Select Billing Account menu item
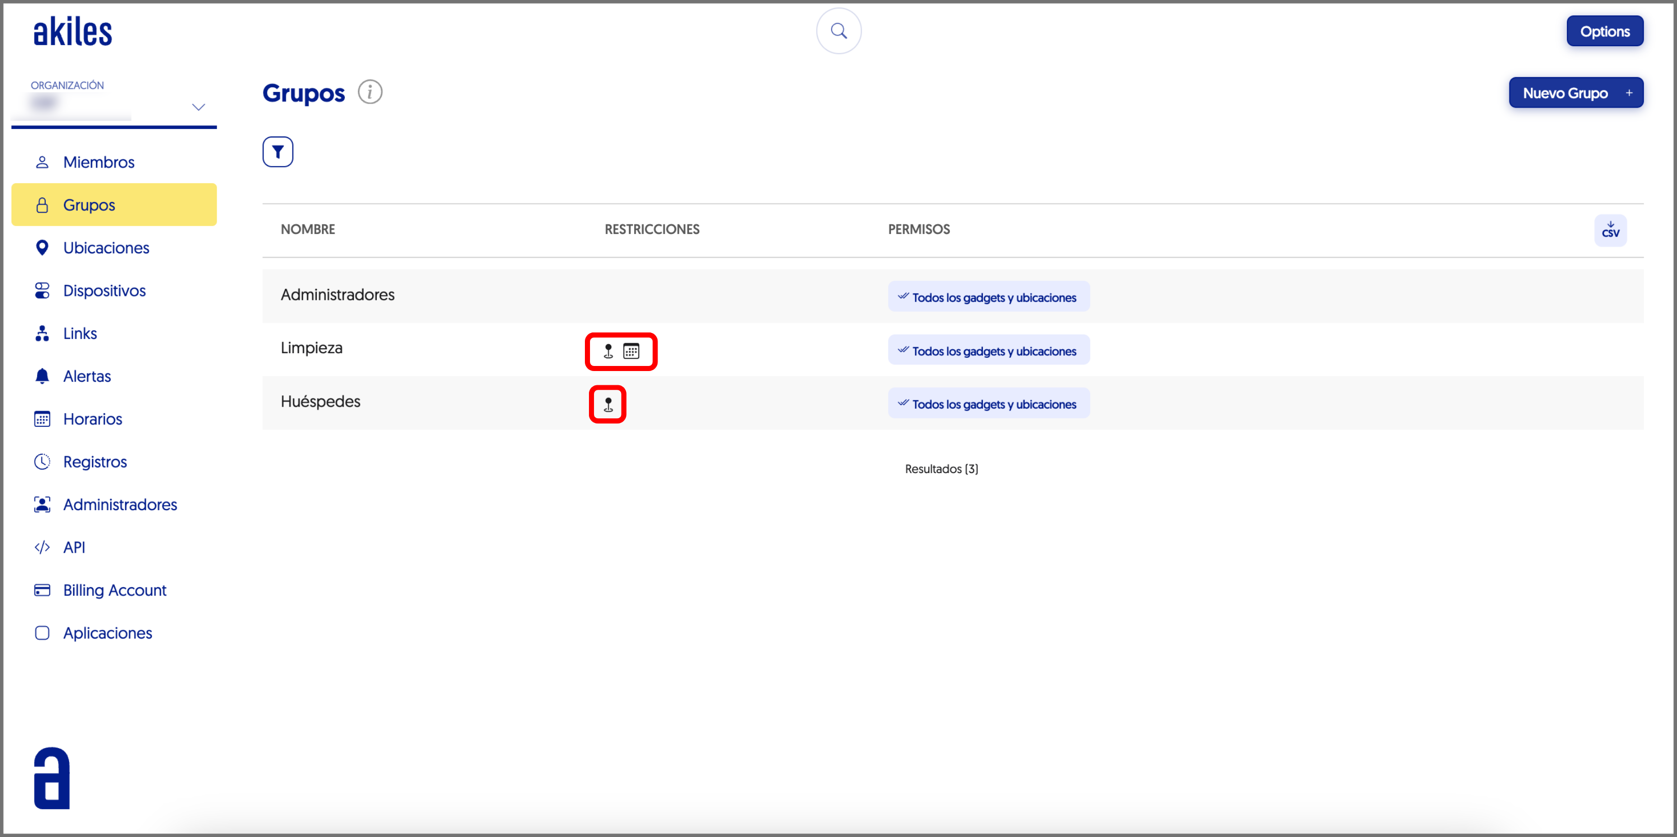The height and width of the screenshot is (837, 1677). tap(115, 590)
